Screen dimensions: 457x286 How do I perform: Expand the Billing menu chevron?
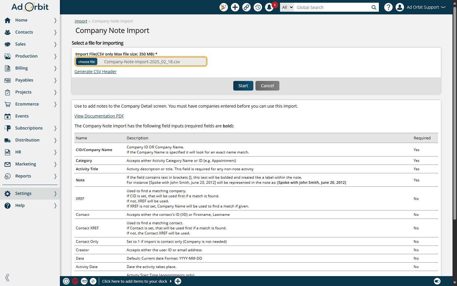(x=55, y=68)
